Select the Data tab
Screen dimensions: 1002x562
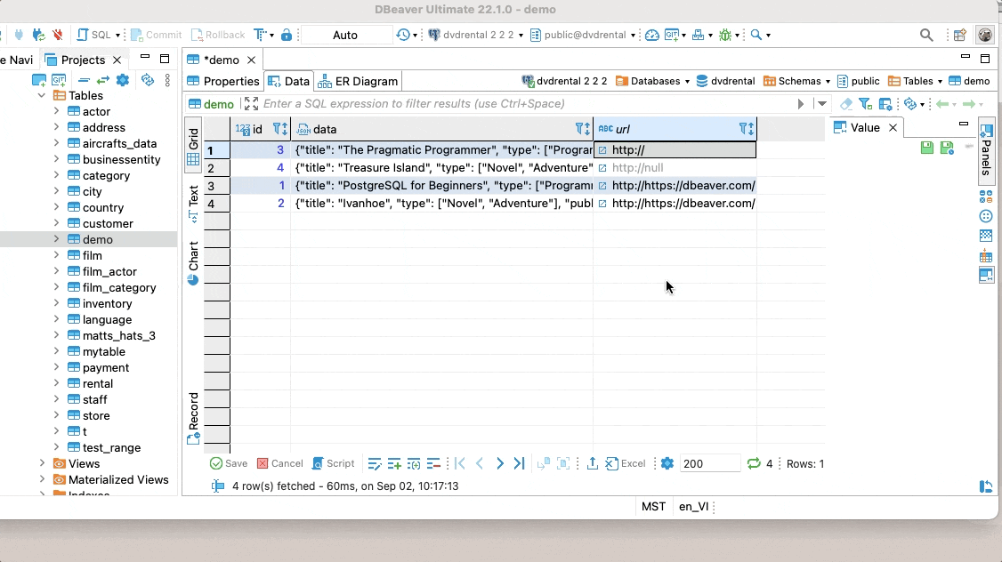[289, 81]
